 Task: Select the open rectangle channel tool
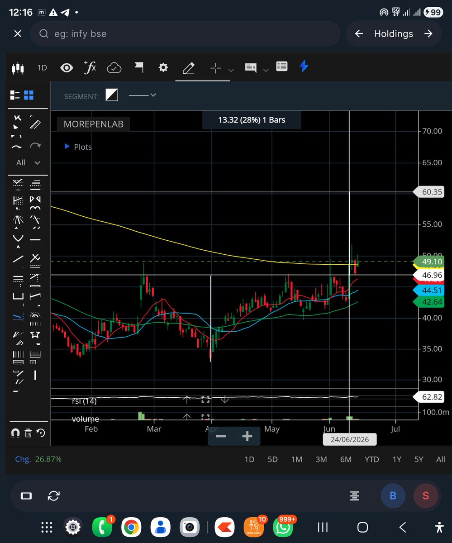(18, 296)
